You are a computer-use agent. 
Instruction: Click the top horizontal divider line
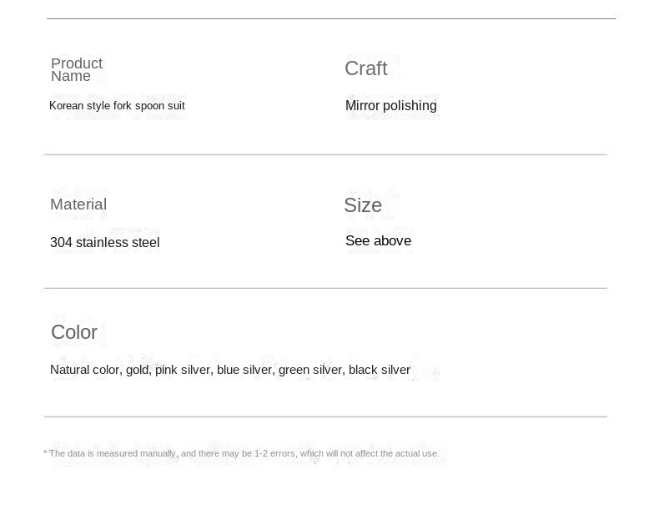tap(330, 18)
